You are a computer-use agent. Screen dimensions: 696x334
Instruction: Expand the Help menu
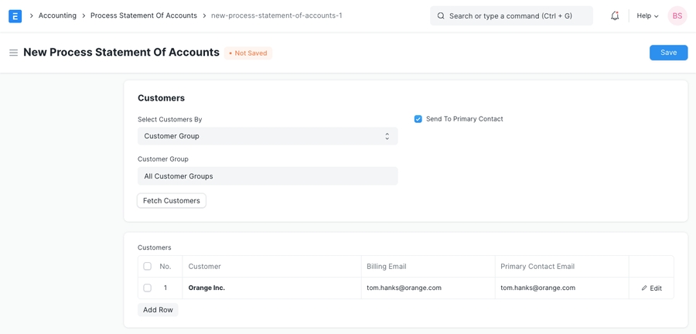(647, 15)
